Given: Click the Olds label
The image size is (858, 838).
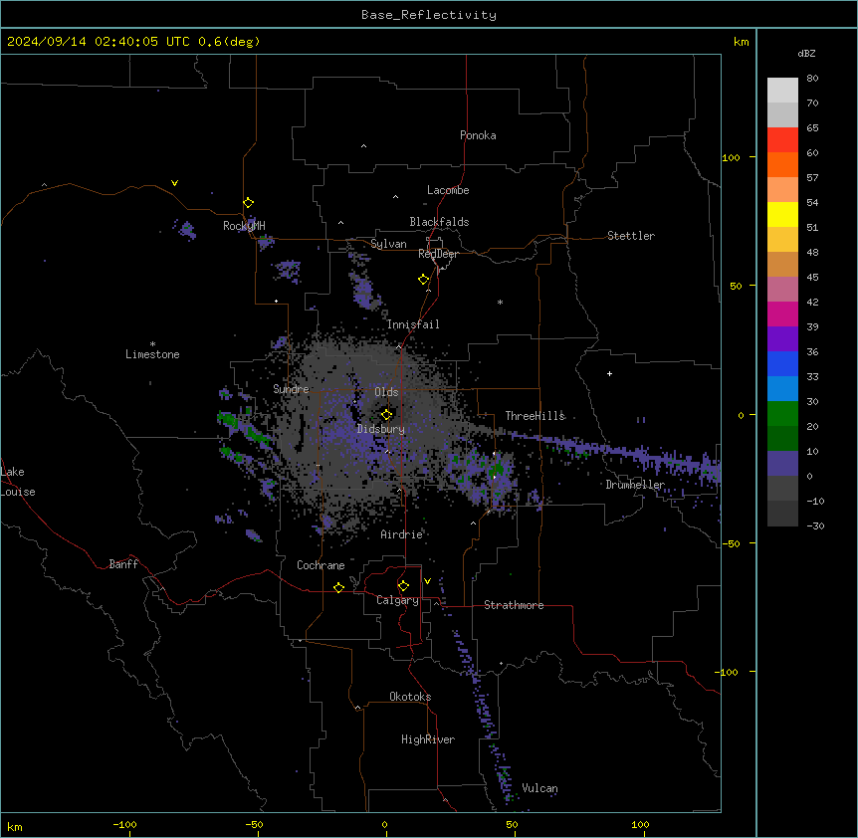Looking at the screenshot, I should [386, 392].
